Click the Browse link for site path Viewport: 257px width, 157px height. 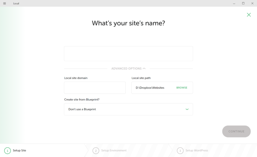click(182, 88)
